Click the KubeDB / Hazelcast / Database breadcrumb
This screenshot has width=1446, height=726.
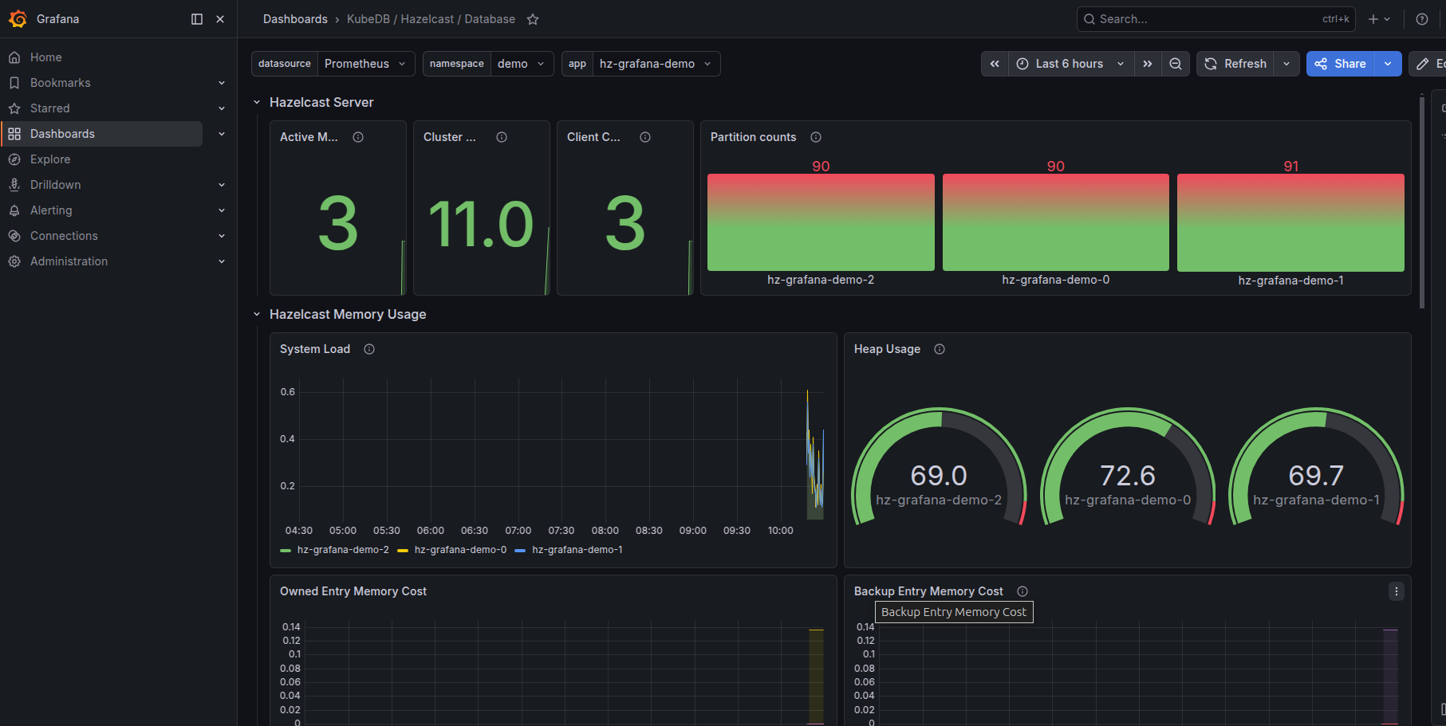tap(431, 19)
